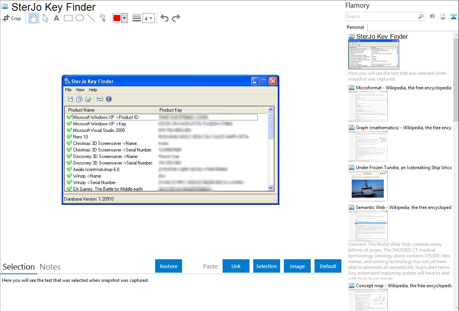Switch to the Personal tab

coord(356,27)
